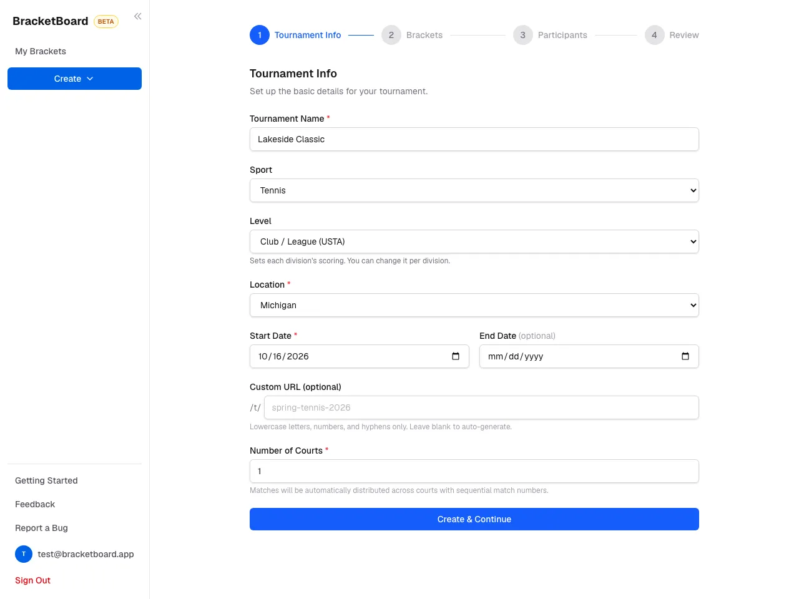This screenshot has height=599, width=799.
Task: Collapse the sidebar with the double-chevron icon
Action: click(138, 16)
